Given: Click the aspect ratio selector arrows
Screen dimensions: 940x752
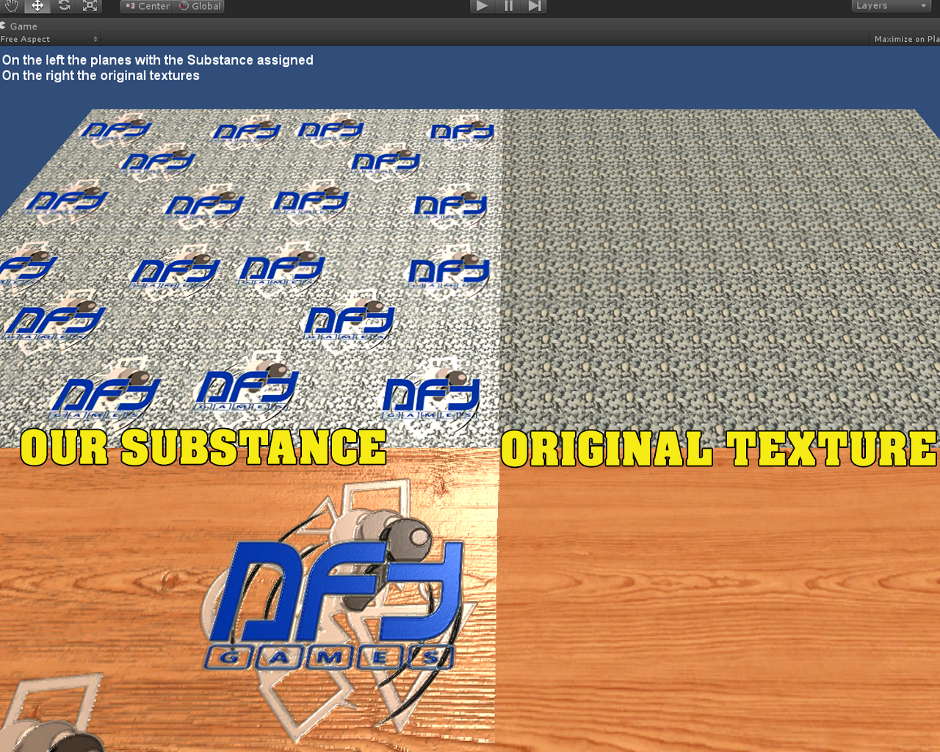Looking at the screenshot, I should coord(95,38).
